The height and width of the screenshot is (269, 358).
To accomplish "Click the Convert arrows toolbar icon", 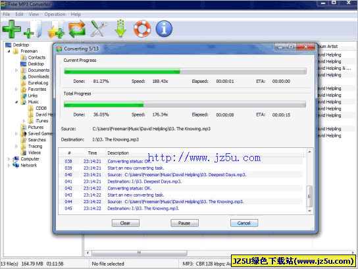I will click(77, 29).
